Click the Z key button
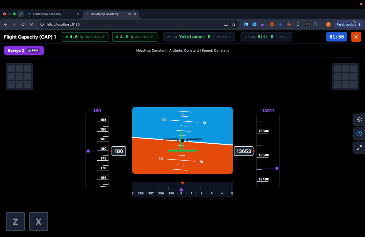Viewport: 365px width, 237px height. pyautogui.click(x=15, y=222)
